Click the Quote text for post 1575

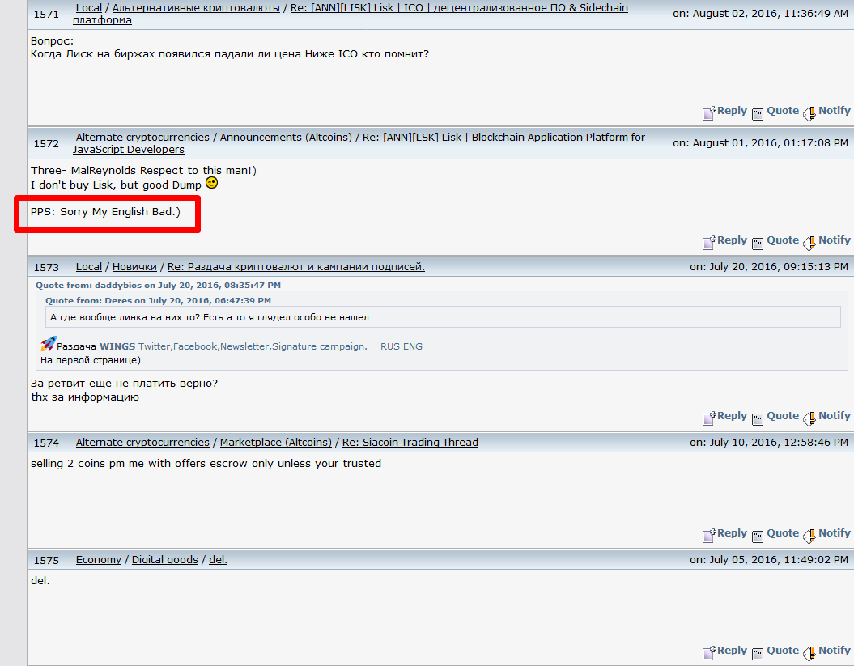pyautogui.click(x=783, y=650)
